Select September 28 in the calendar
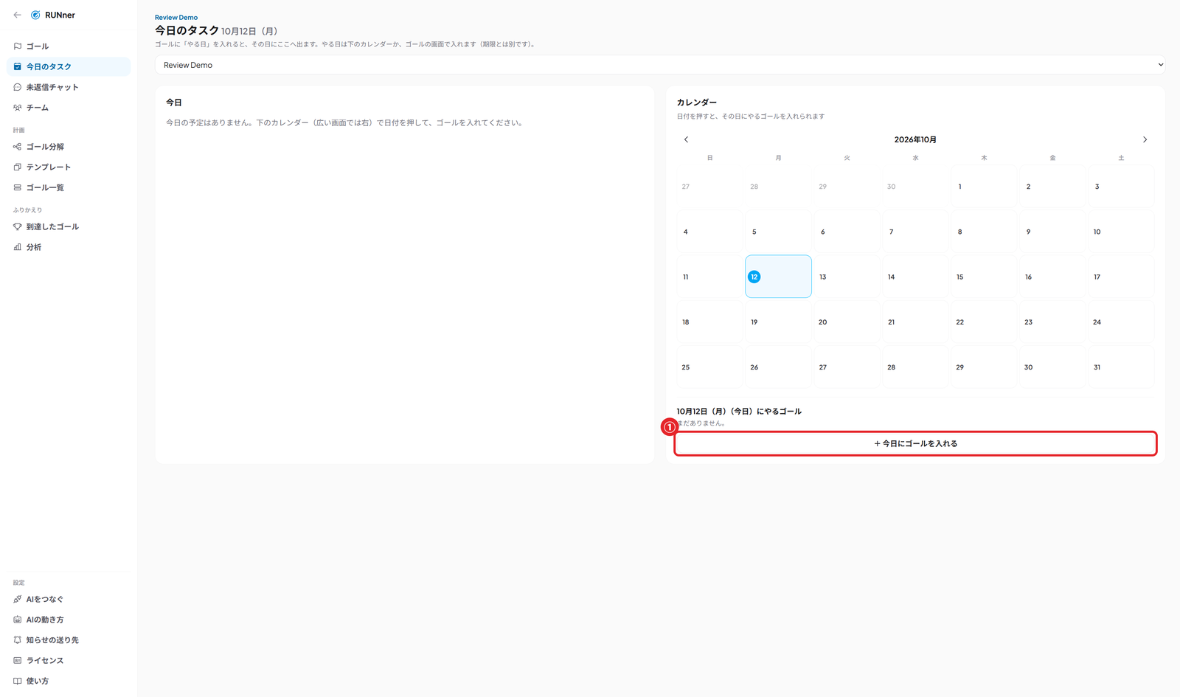Image resolution: width=1180 pixels, height=697 pixels. coord(778,187)
